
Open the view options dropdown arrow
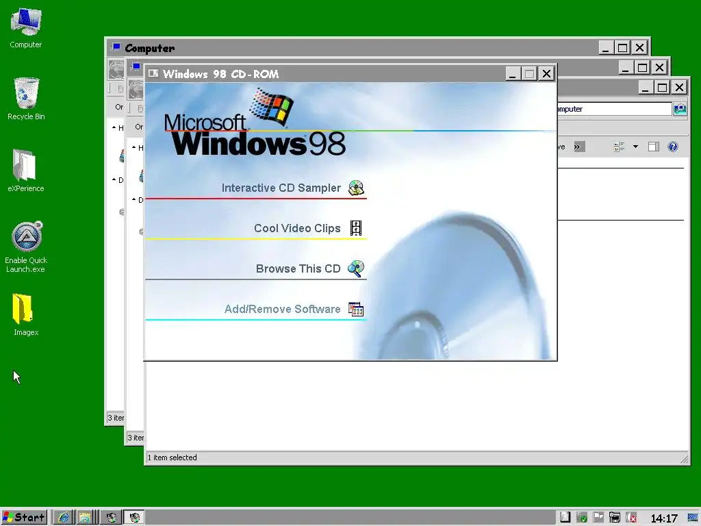[x=635, y=147]
